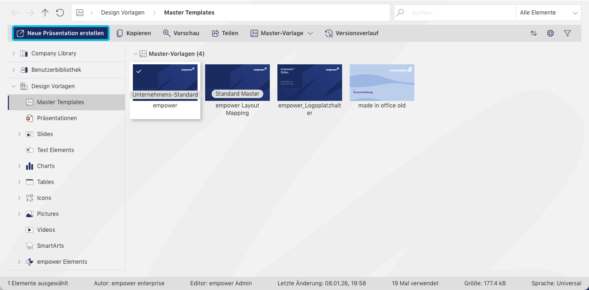Open the Alle Elemente filter dropdown
589x290 pixels.
pos(549,13)
